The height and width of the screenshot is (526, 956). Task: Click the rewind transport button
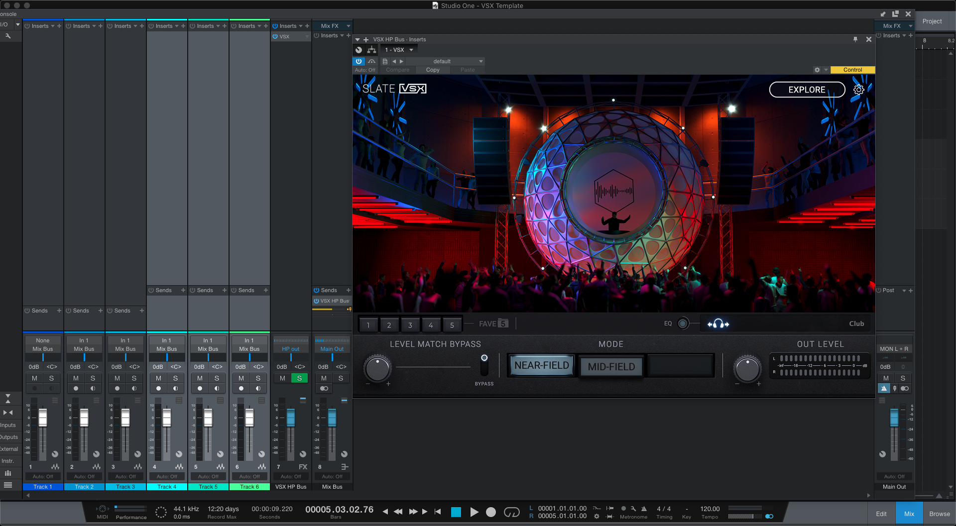tap(398, 512)
